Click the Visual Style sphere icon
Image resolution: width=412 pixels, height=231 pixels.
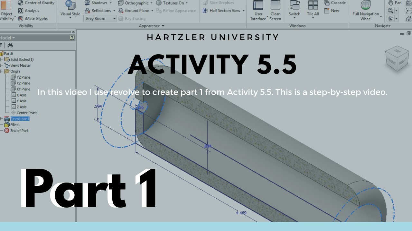click(70, 5)
